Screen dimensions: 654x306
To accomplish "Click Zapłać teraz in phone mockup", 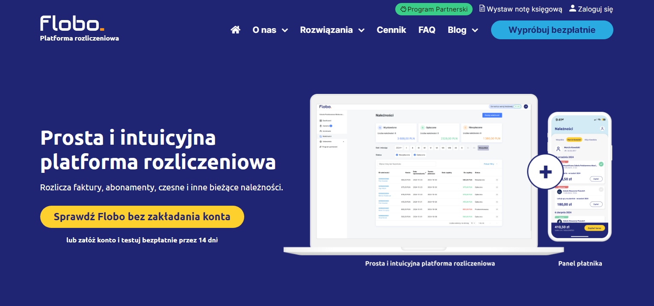I will [595, 228].
